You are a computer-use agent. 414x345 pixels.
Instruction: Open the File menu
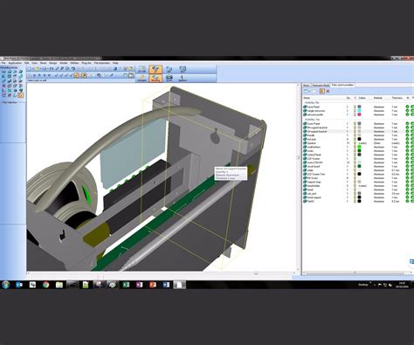3,63
